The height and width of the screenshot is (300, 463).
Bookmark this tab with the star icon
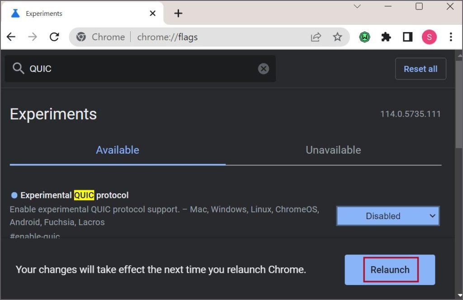pyautogui.click(x=337, y=37)
